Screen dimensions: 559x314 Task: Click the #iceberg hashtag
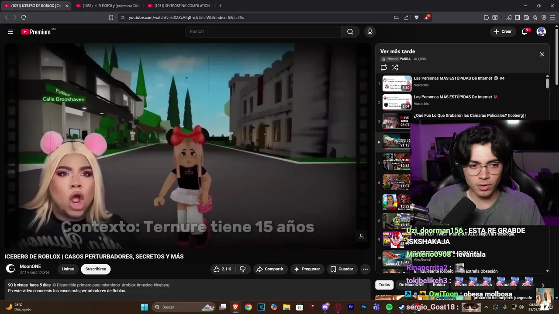161,285
